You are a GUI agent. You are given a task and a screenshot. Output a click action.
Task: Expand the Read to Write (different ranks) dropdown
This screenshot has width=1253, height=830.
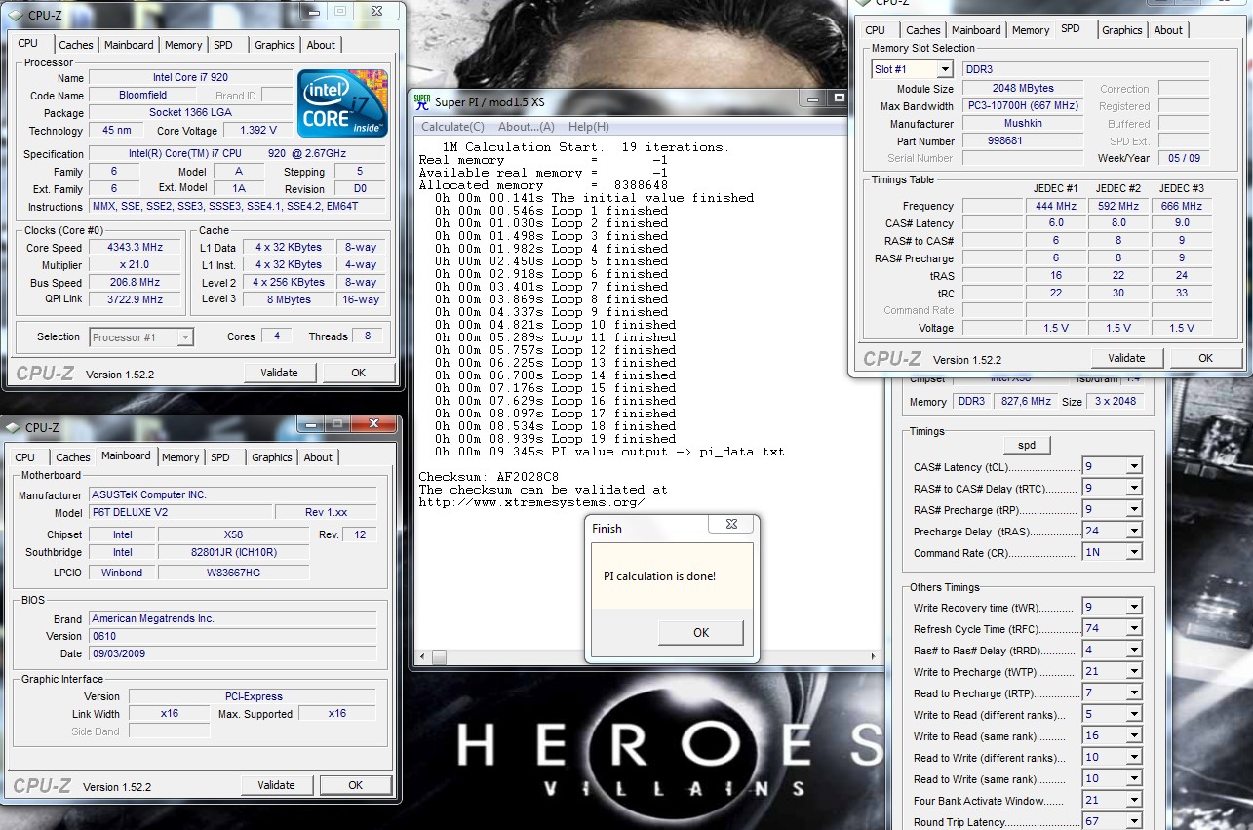[x=1134, y=758]
